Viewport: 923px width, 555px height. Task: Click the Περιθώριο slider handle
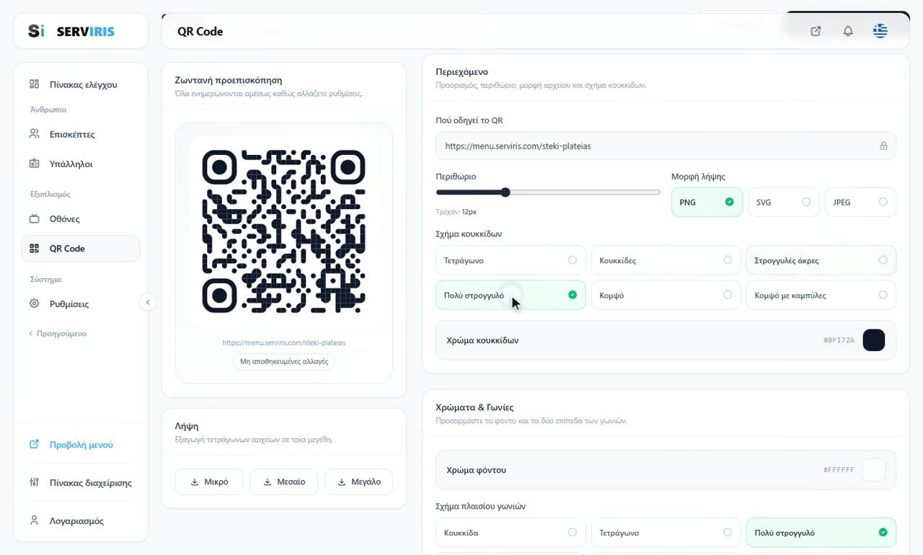[505, 192]
